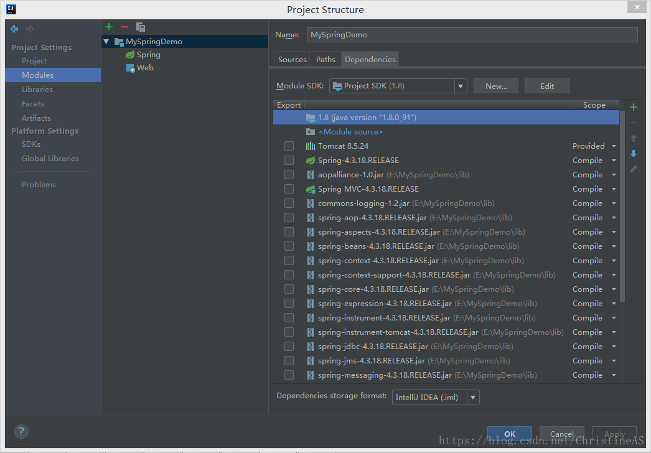Screen dimensions: 651x453
Task: Collapse the MySpringDemo module tree node
Action: [x=106, y=42]
